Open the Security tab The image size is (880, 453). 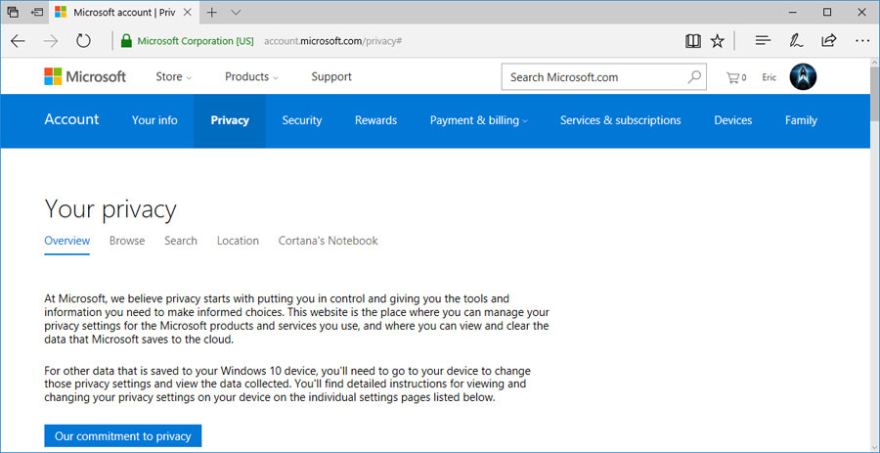click(302, 120)
